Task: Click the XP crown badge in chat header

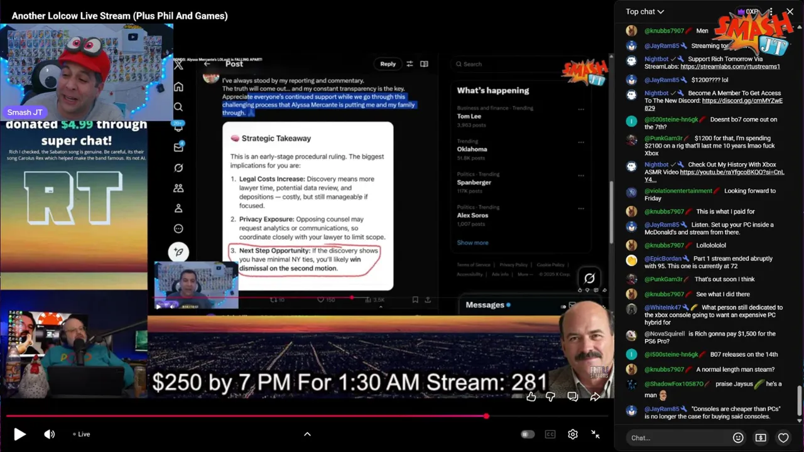Action: point(747,11)
